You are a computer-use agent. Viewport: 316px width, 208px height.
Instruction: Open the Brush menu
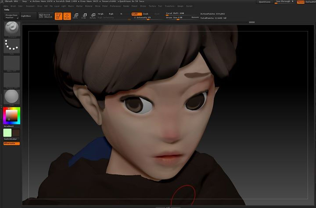(13, 6)
